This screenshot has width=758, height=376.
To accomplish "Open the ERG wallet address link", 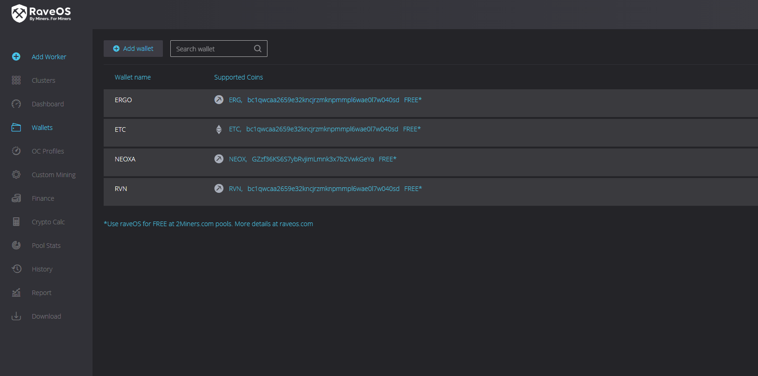I will pos(323,100).
